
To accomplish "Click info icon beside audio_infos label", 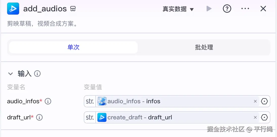I will tap(48, 101).
